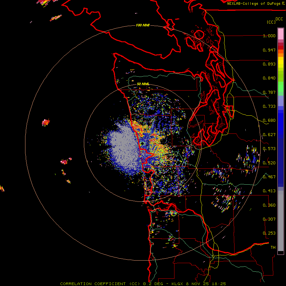Select the 0.307 legend value
The width and height of the screenshot is (286, 286).
pos(269,219)
